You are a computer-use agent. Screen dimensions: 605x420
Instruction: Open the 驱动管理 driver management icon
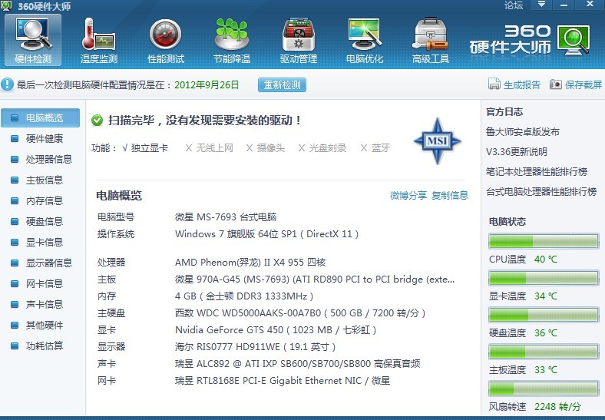tap(298, 40)
